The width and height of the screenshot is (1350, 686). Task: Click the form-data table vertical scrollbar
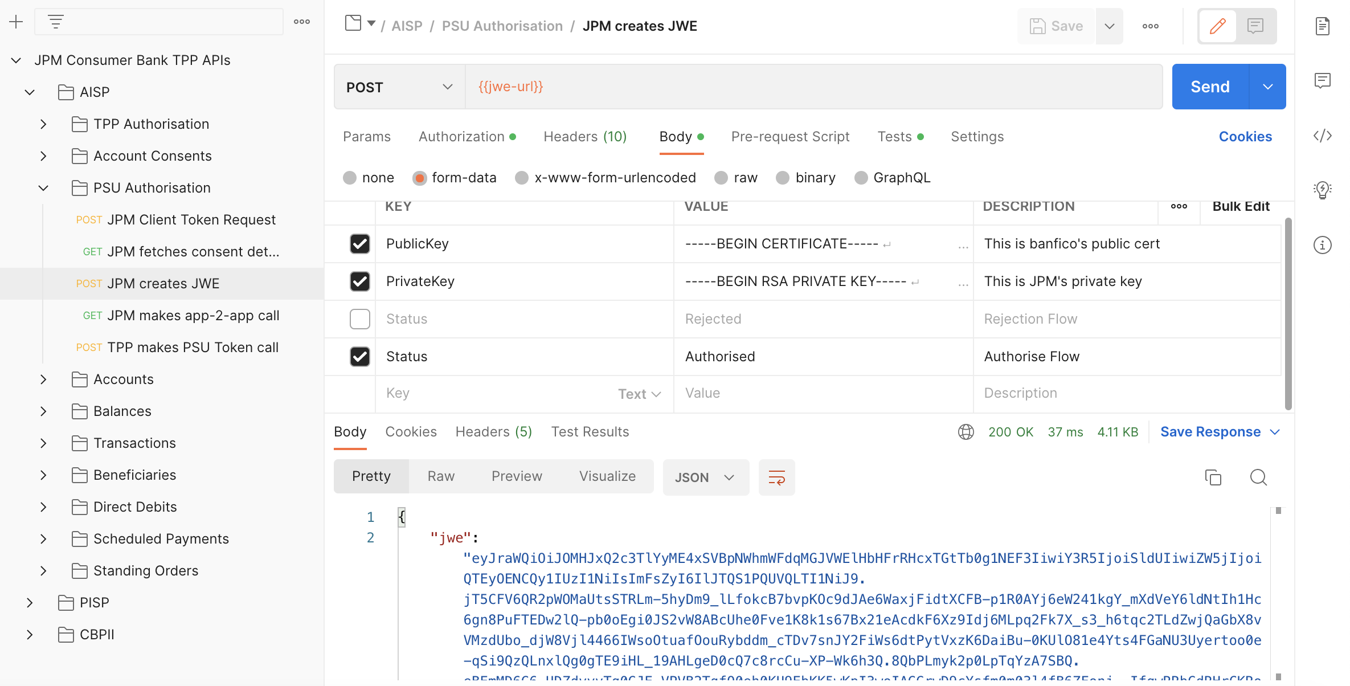[x=1288, y=313]
